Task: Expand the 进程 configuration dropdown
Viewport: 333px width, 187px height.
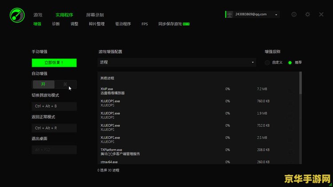Action: [177, 62]
